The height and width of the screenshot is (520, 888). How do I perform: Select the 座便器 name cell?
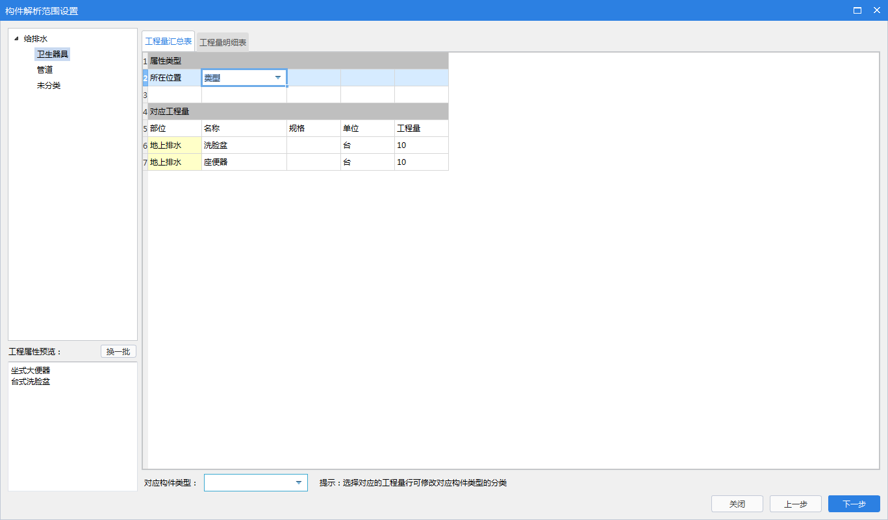point(244,162)
